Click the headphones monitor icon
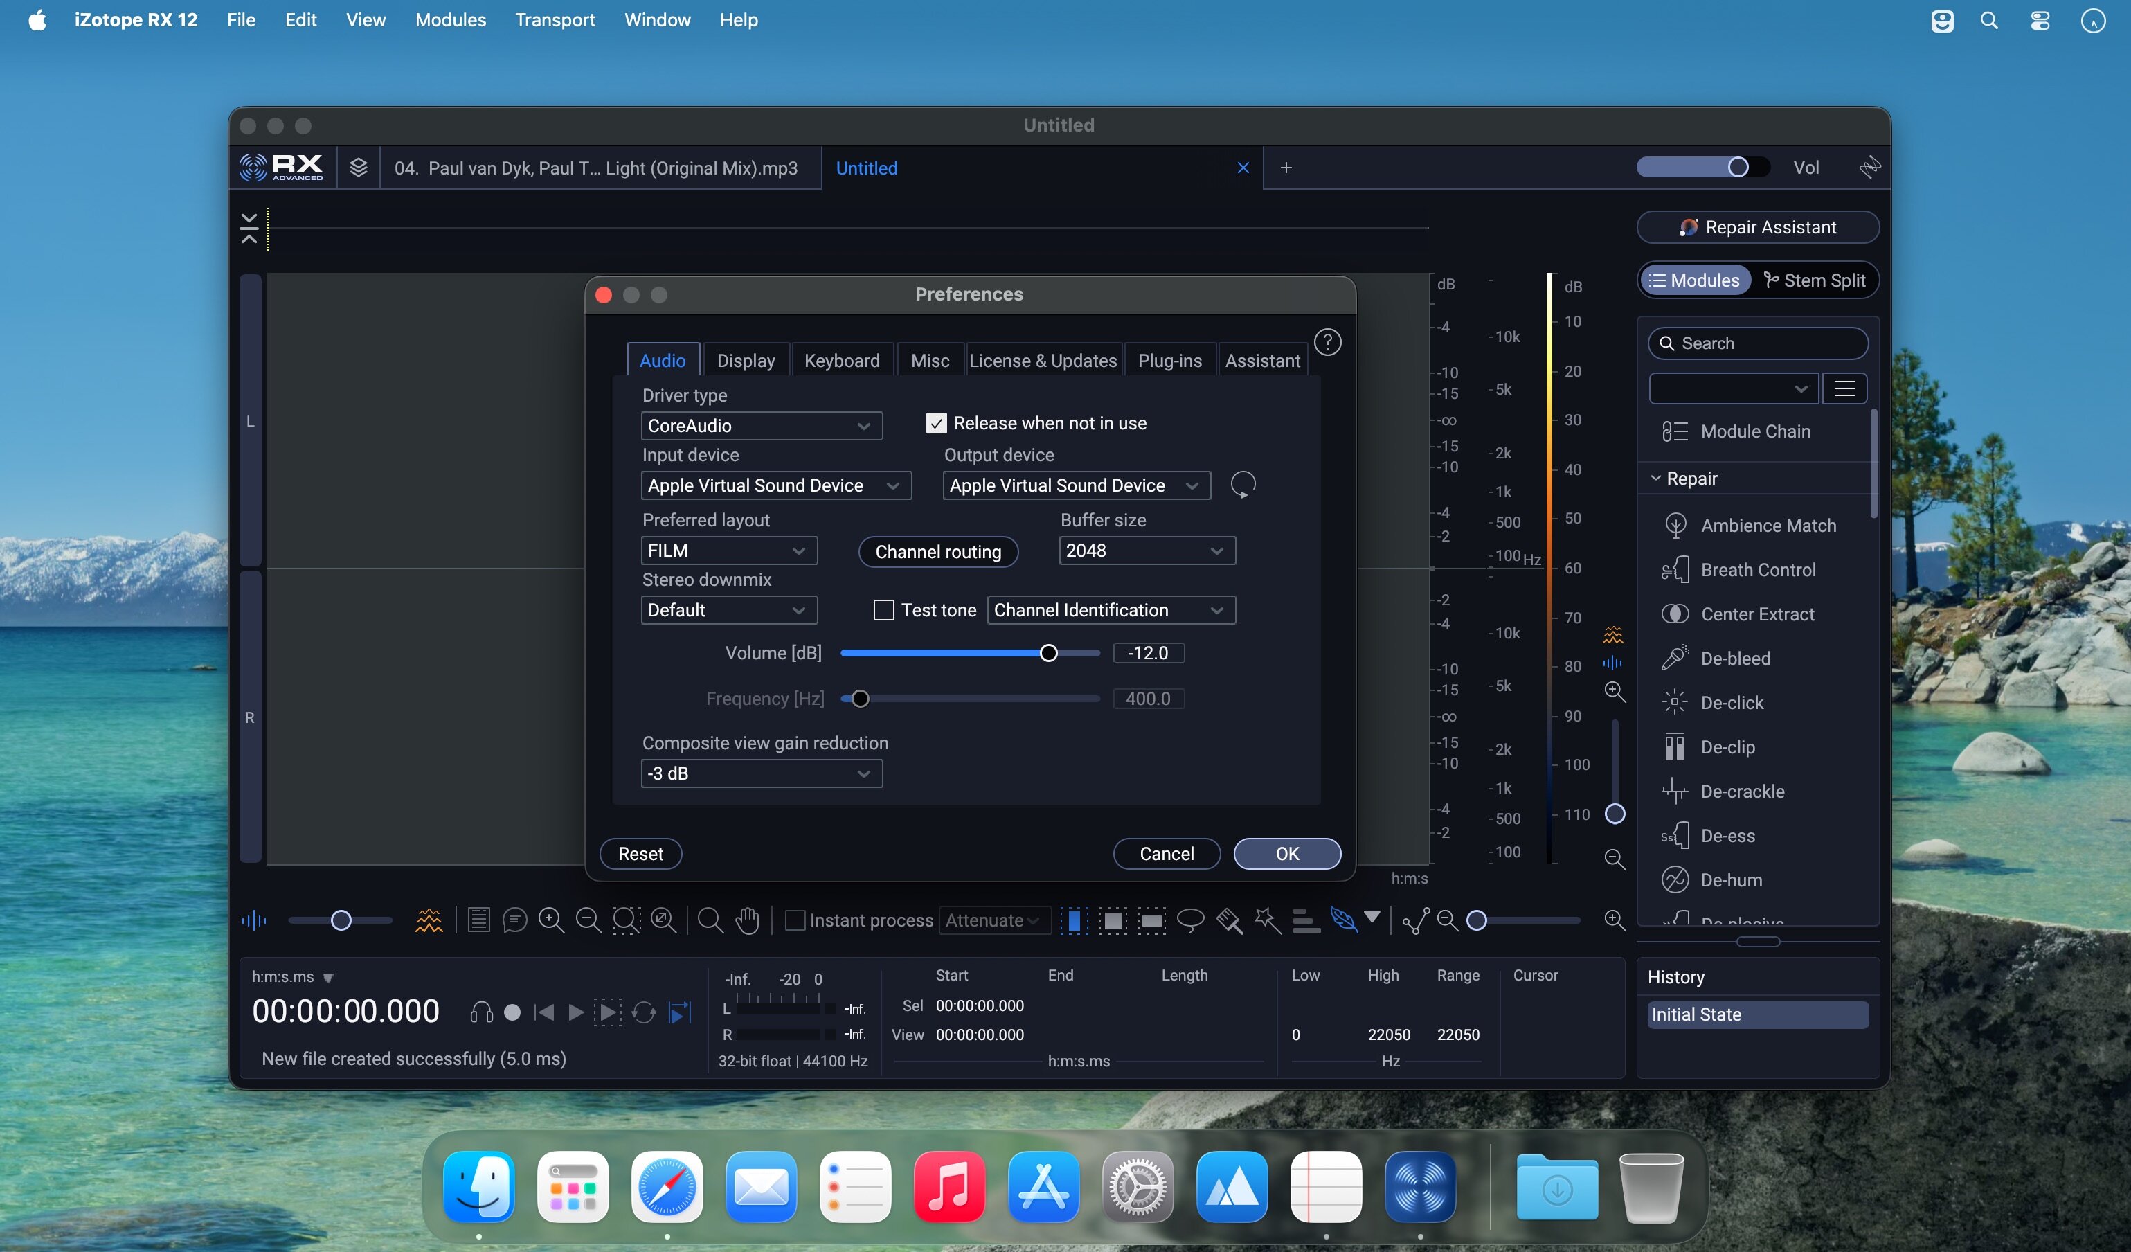Viewport: 2131px width, 1252px height. coord(481,1012)
